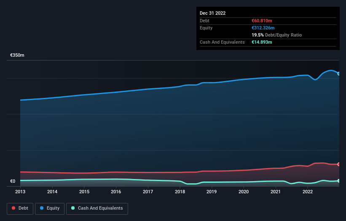Click the €0 y-axis label
The height and width of the screenshot is (221, 346).
[13, 181]
